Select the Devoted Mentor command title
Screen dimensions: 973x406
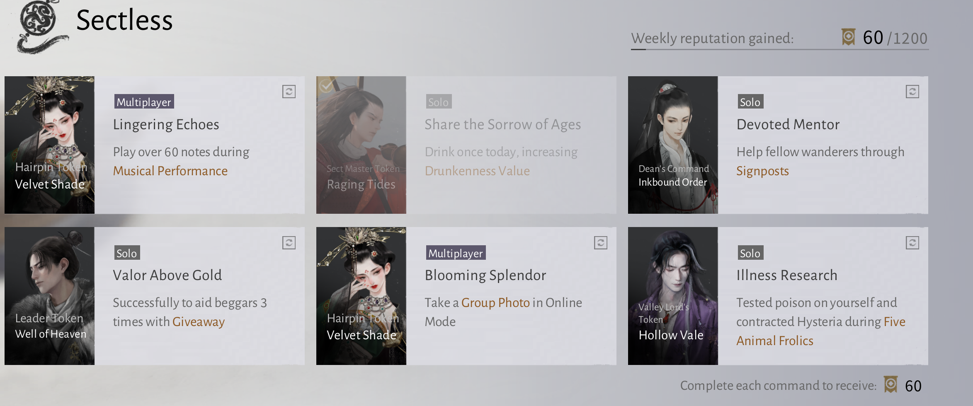[788, 124]
